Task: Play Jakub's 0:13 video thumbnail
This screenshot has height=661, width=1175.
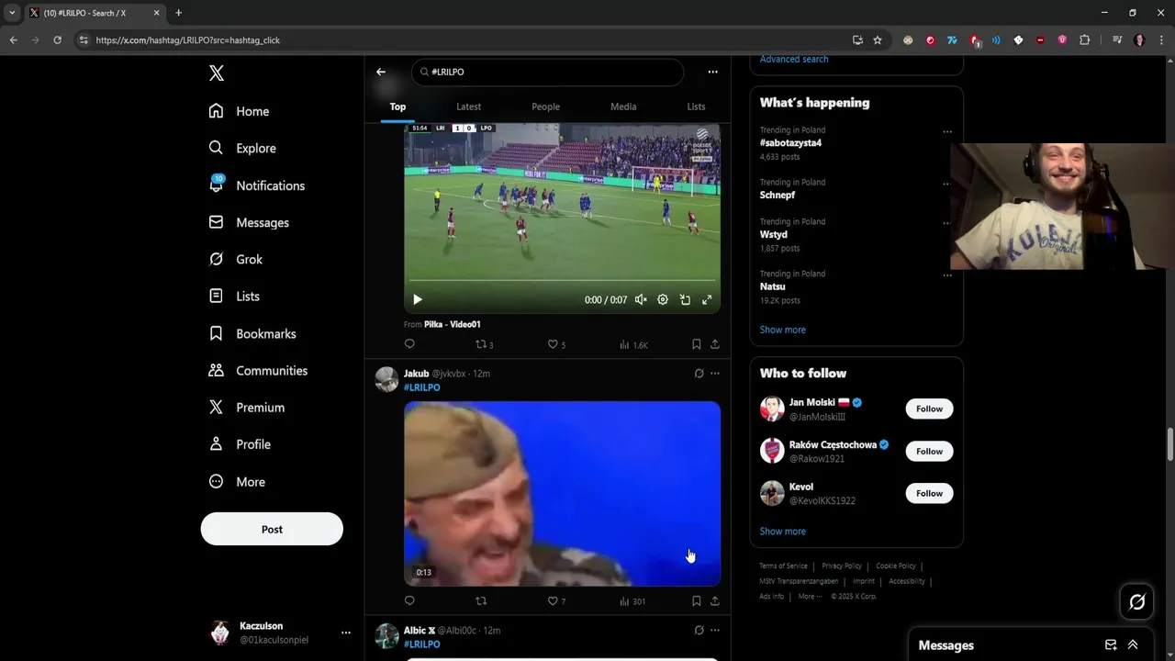Action: [562, 493]
